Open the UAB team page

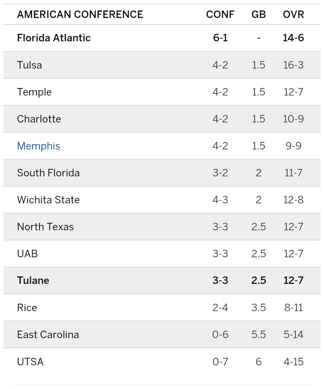27,254
